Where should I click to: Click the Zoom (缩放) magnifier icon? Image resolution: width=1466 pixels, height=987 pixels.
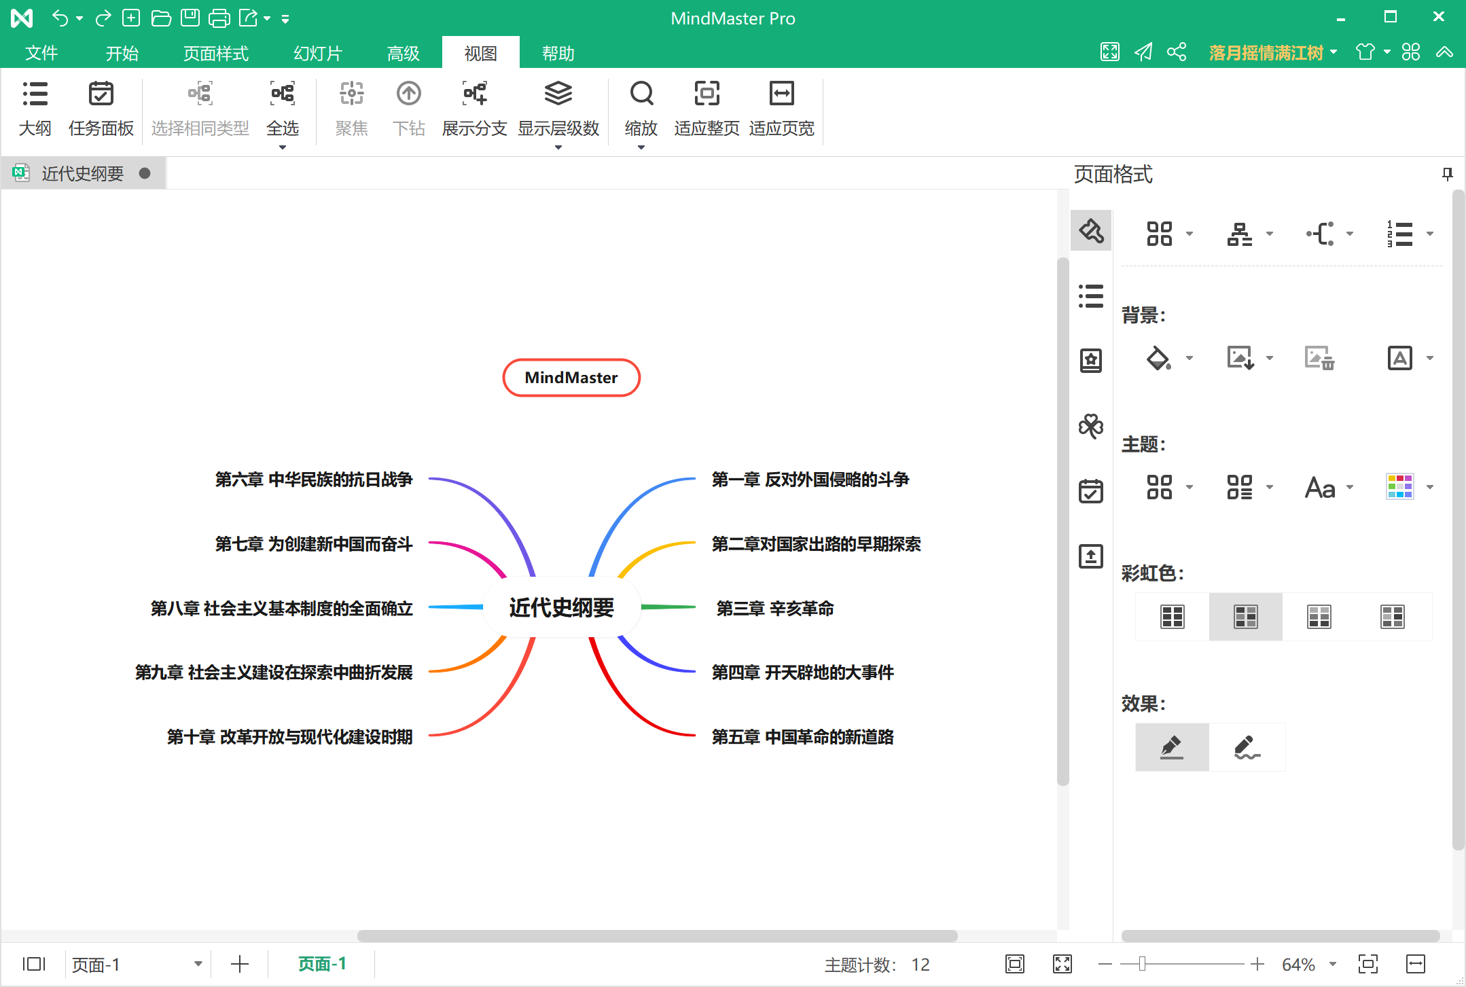click(x=641, y=94)
